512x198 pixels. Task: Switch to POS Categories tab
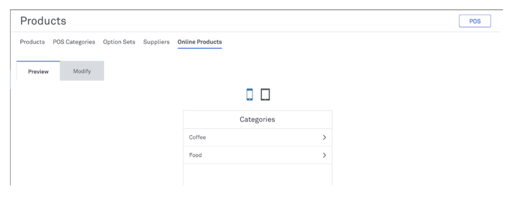pos(74,42)
